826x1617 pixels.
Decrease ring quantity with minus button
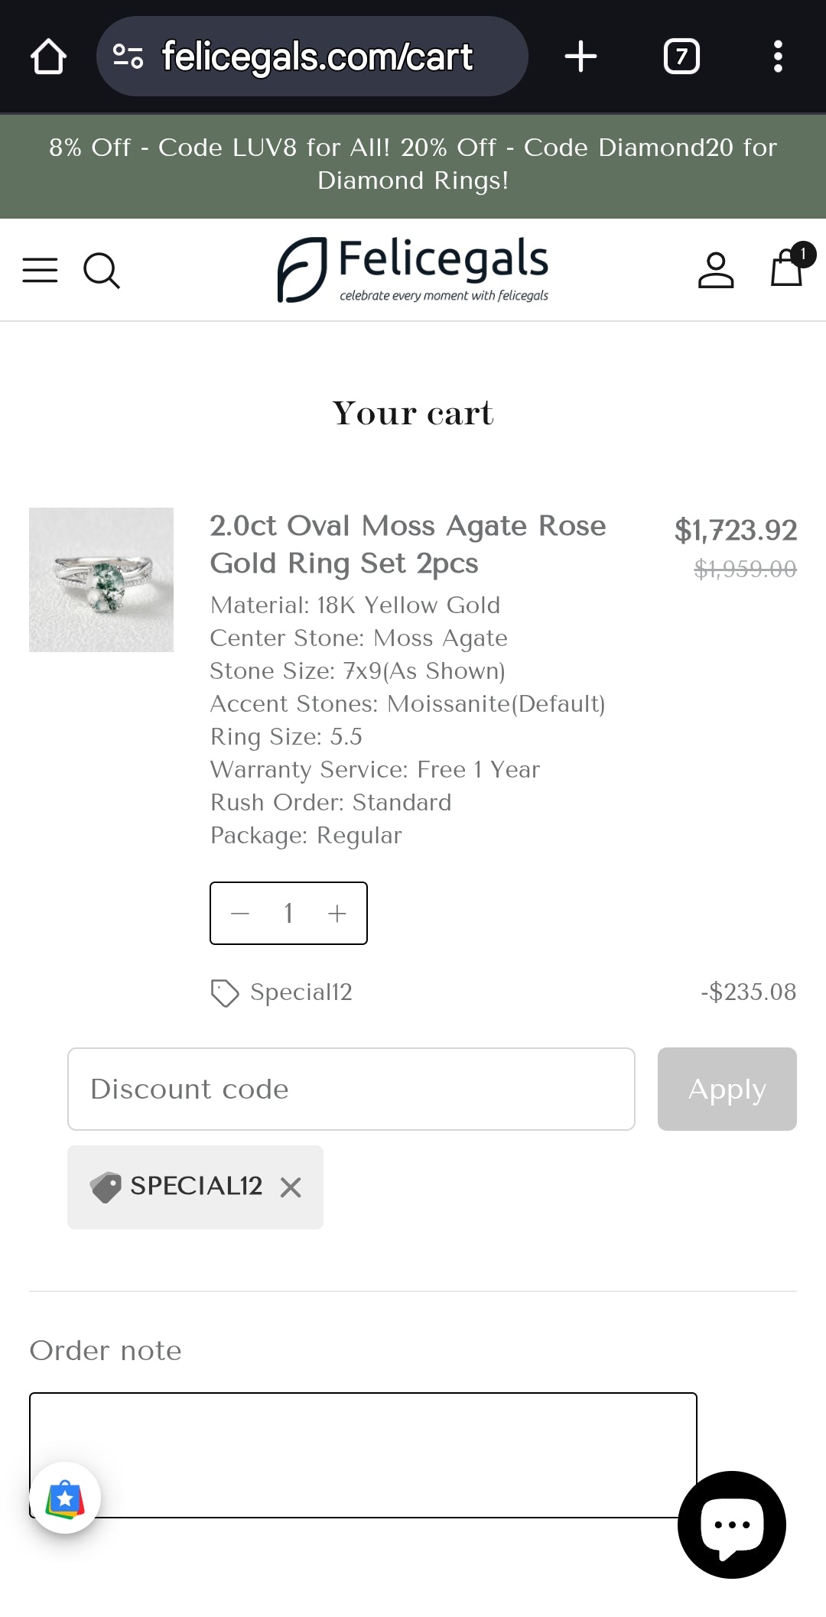(x=240, y=914)
